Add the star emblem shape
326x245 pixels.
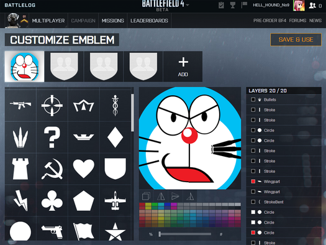coord(115,231)
